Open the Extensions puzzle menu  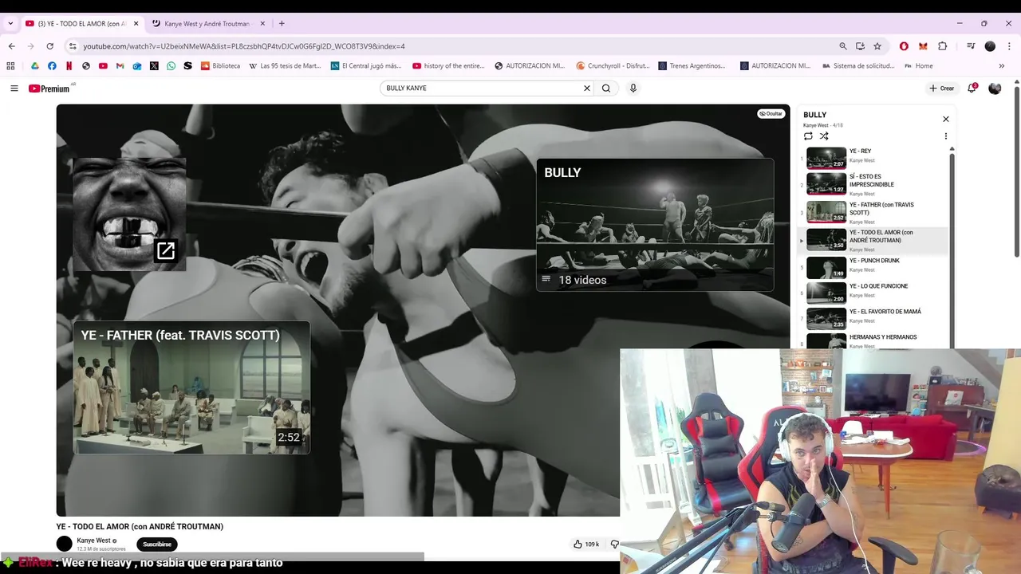pyautogui.click(x=942, y=46)
